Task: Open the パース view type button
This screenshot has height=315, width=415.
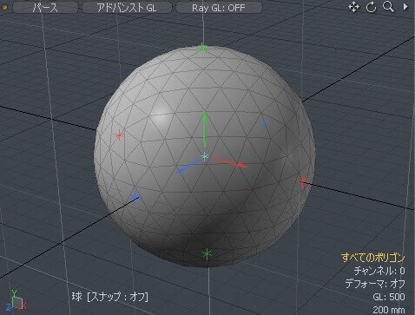Action: point(45,7)
